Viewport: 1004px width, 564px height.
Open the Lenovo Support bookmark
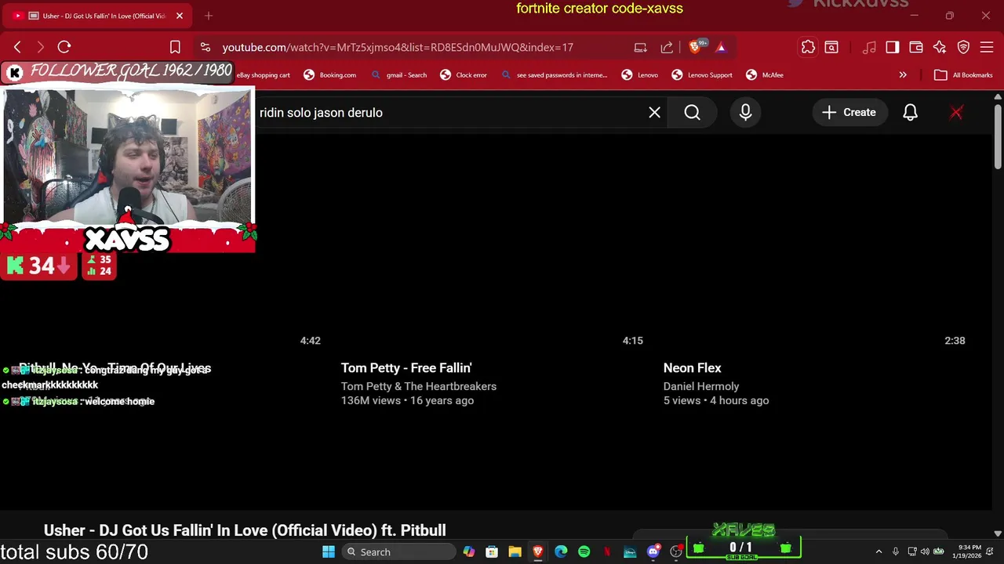701,75
